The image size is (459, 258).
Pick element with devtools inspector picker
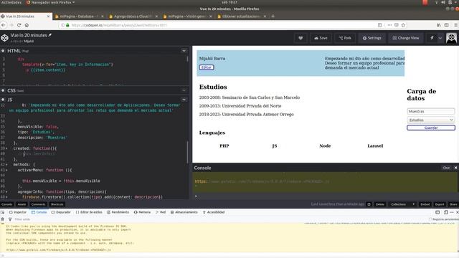(3, 212)
